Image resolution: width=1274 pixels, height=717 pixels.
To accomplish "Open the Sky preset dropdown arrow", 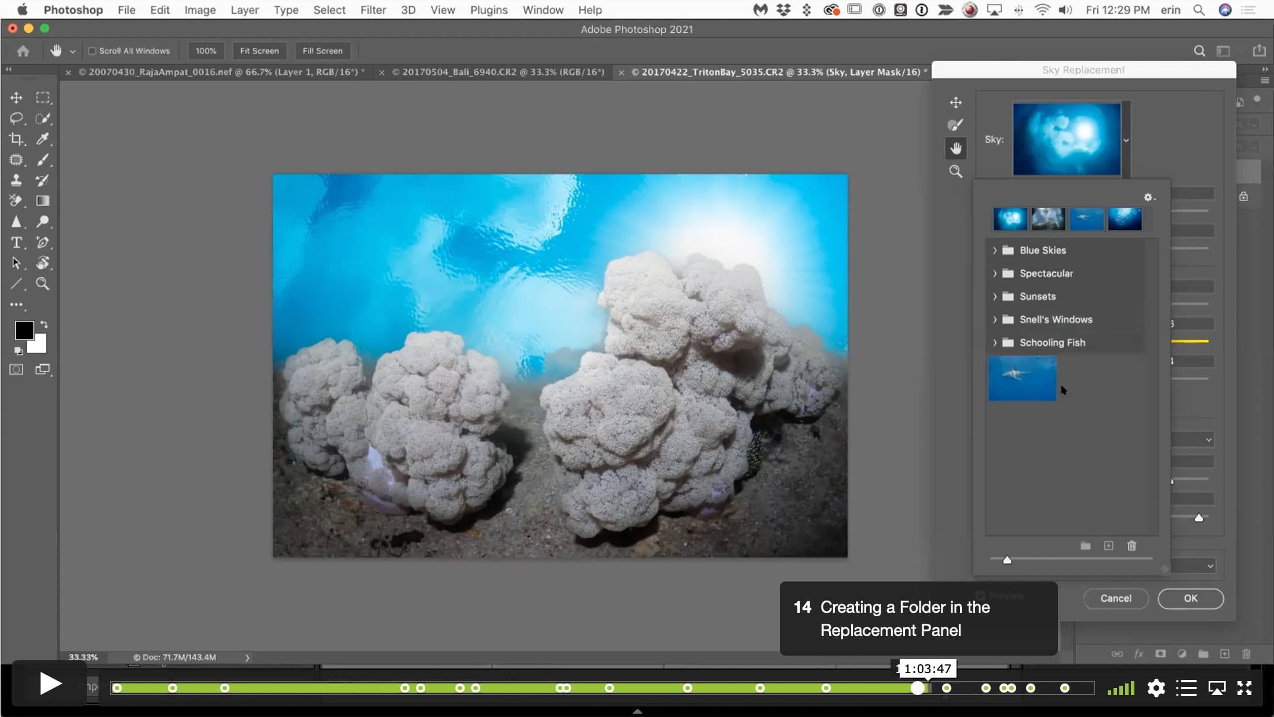I will pos(1126,140).
